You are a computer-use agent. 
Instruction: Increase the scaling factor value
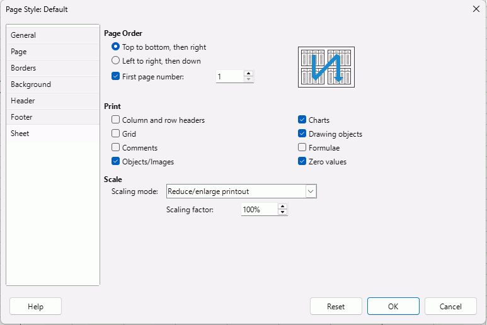283,206
